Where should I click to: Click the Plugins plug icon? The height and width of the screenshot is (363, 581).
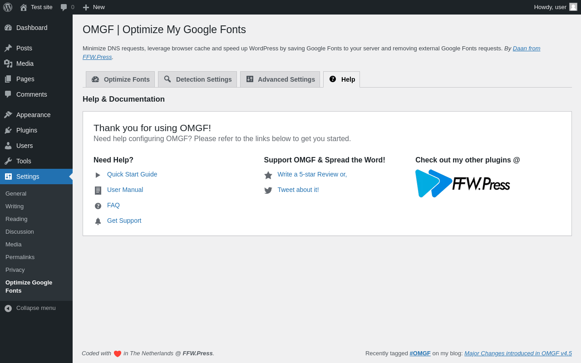pos(8,130)
